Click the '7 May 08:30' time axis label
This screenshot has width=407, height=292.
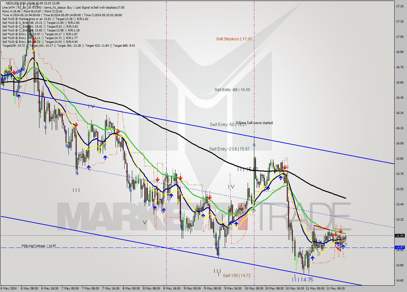91,289
